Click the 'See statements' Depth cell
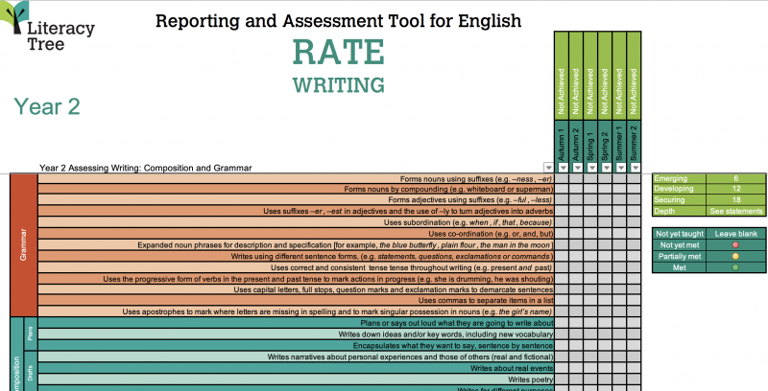768x391 pixels. coord(735,211)
